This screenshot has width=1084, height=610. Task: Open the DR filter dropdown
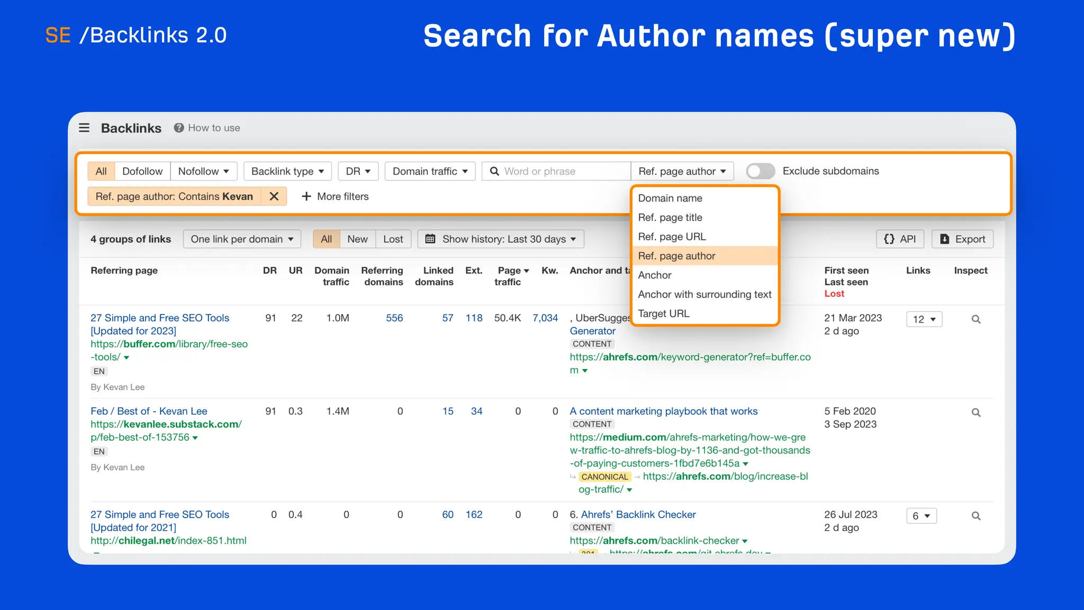pyautogui.click(x=358, y=171)
